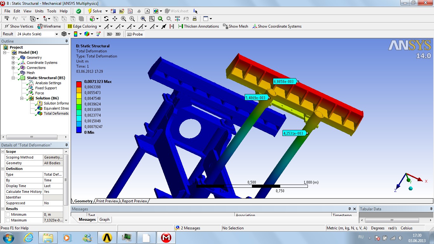Open the result scale dropdown
Image resolution: width=434 pixels, height=244 pixels.
pyautogui.click(x=57, y=34)
